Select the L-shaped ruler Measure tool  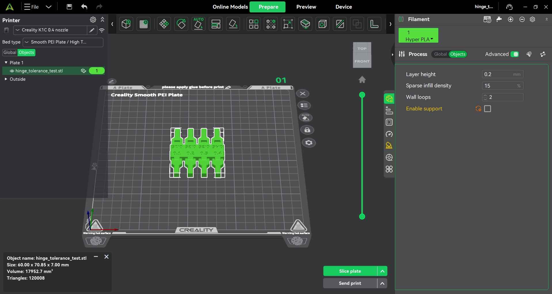pos(374,24)
